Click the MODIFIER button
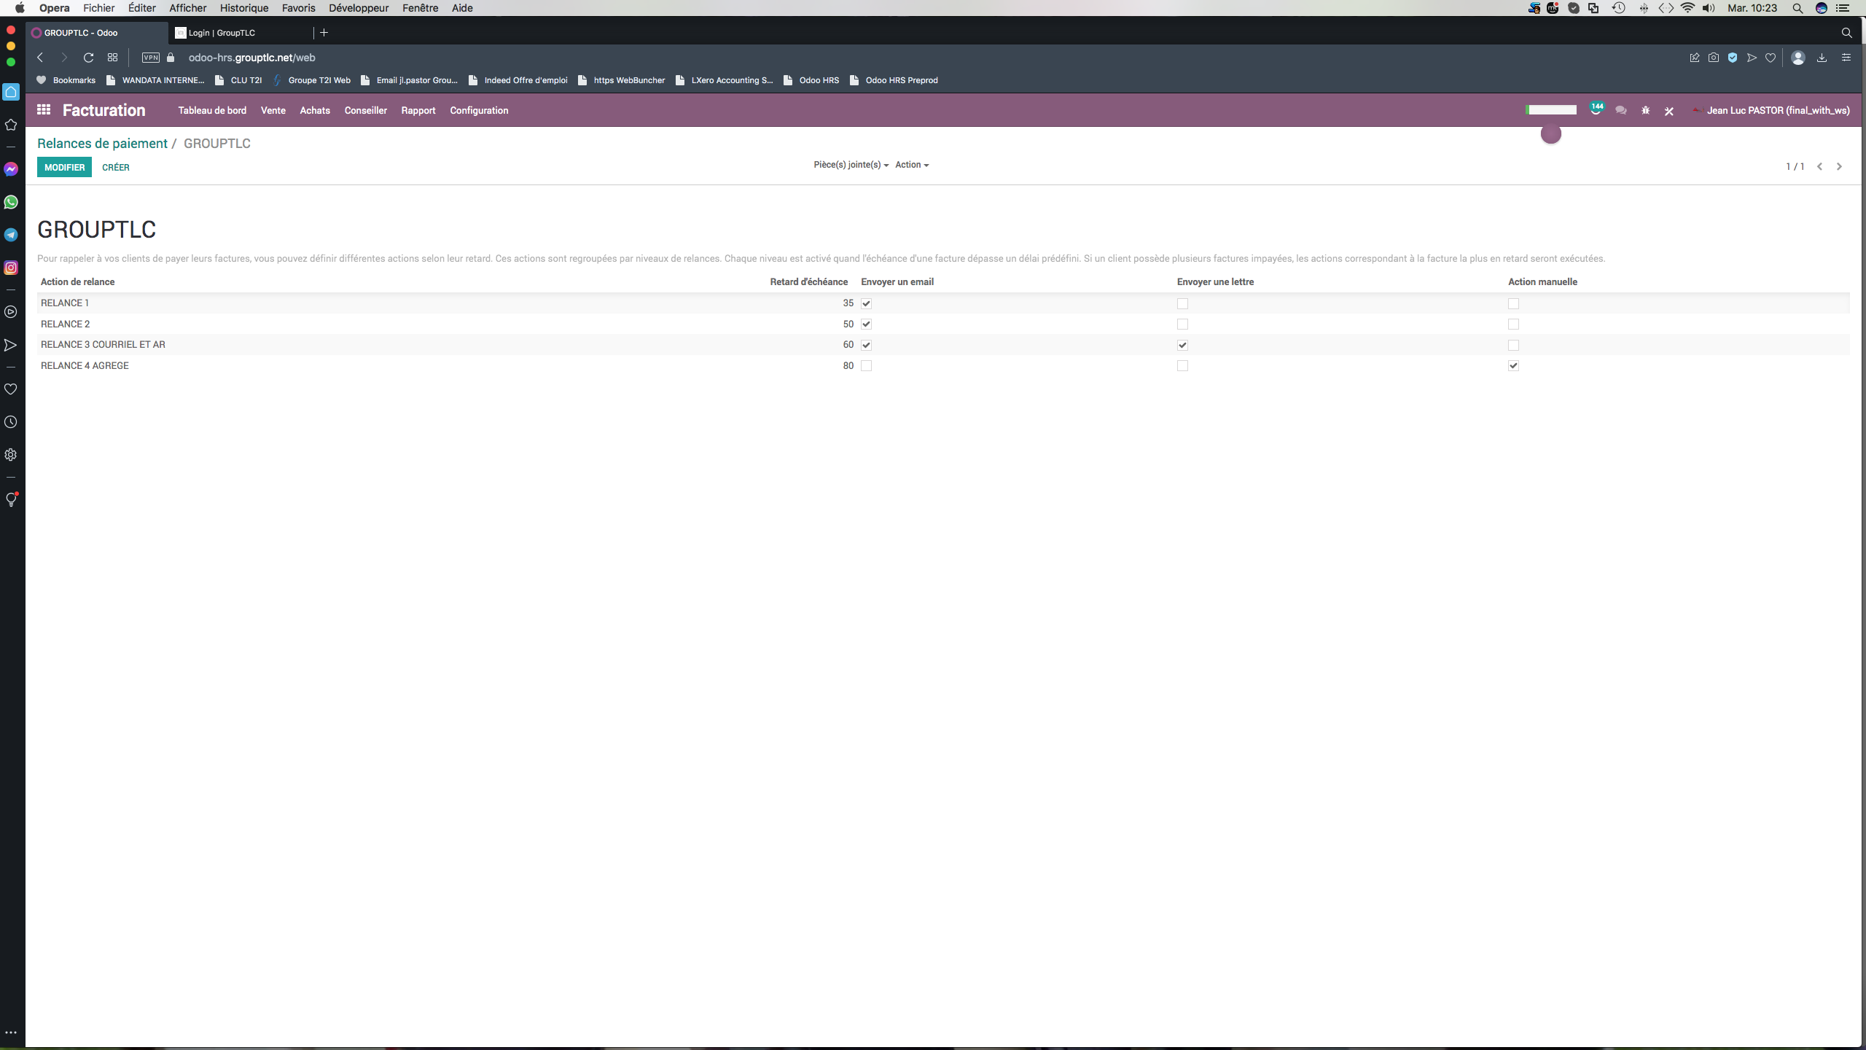 64,168
